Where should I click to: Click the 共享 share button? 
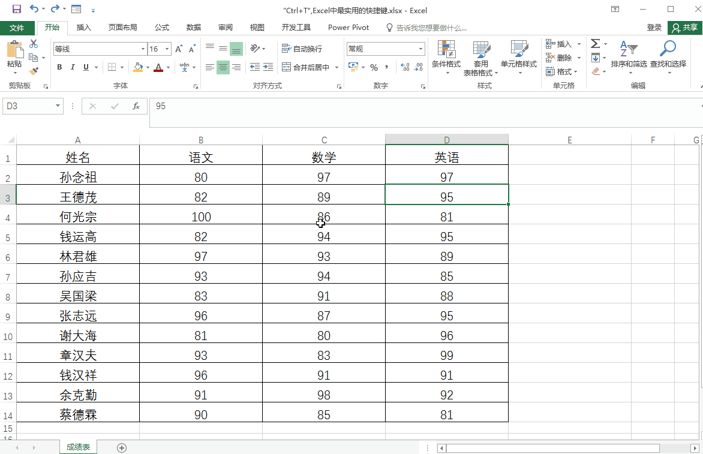coord(685,28)
